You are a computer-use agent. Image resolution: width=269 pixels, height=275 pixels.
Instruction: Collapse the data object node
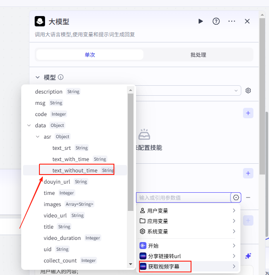(29, 126)
